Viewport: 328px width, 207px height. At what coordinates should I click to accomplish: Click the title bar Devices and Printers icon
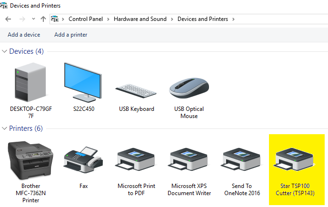(4, 5)
